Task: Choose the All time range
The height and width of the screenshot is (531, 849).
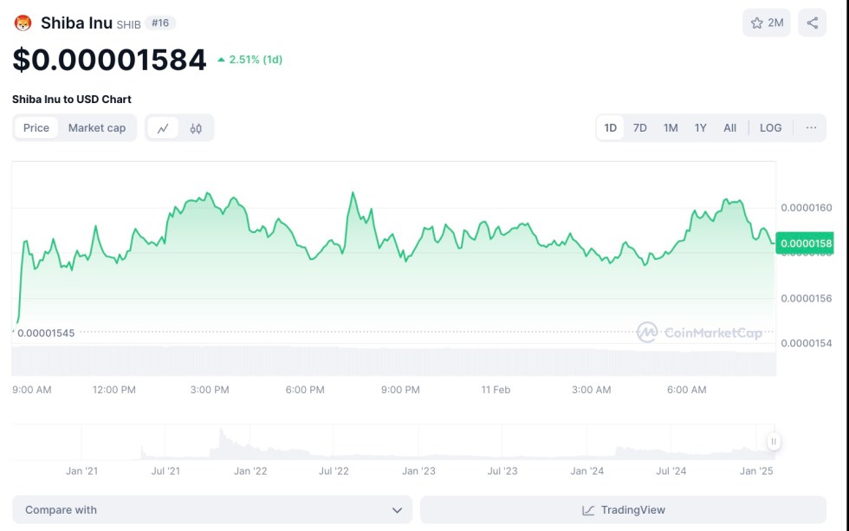Action: (x=730, y=128)
